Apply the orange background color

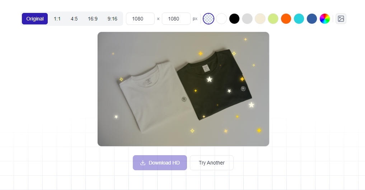tap(286, 19)
